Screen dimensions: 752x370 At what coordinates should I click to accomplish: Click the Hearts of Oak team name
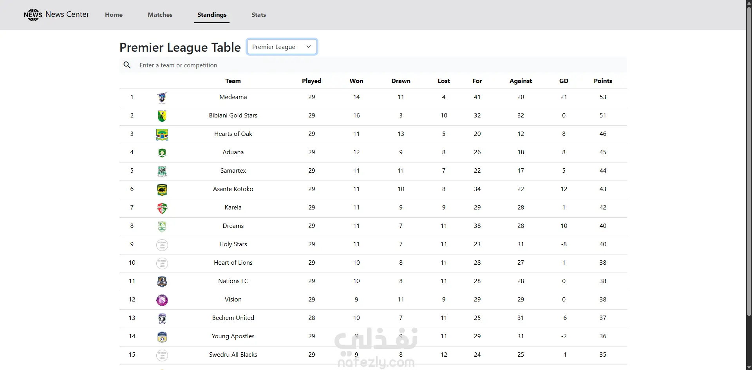click(x=233, y=134)
